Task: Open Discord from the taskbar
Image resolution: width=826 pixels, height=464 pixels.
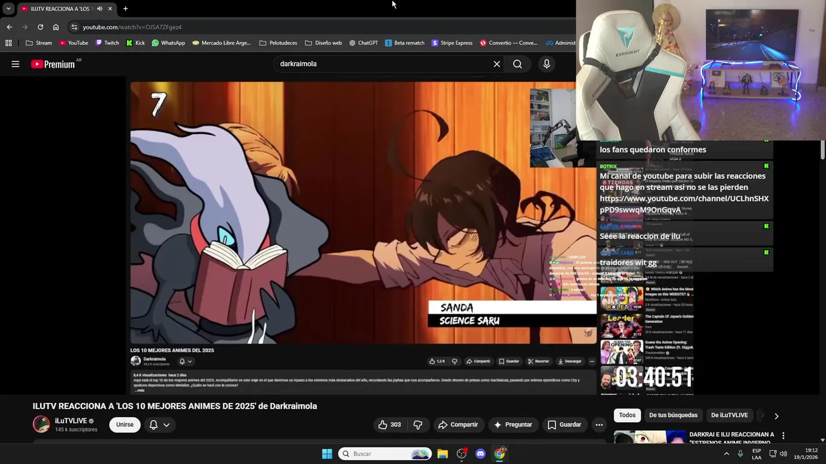Action: coord(480,454)
